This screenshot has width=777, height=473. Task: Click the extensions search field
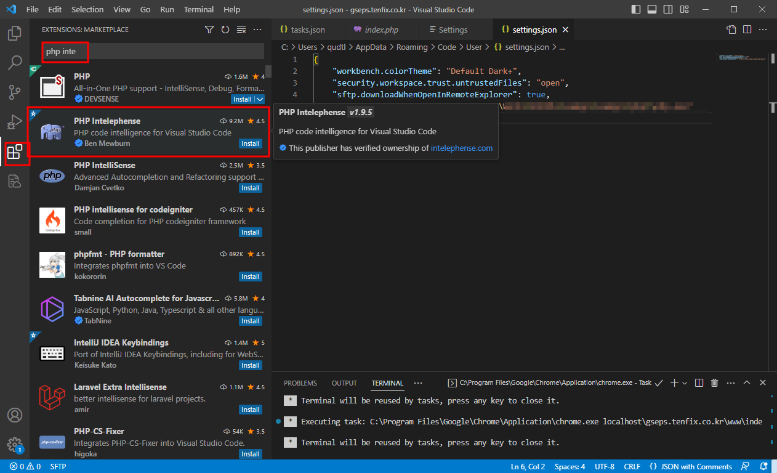153,52
